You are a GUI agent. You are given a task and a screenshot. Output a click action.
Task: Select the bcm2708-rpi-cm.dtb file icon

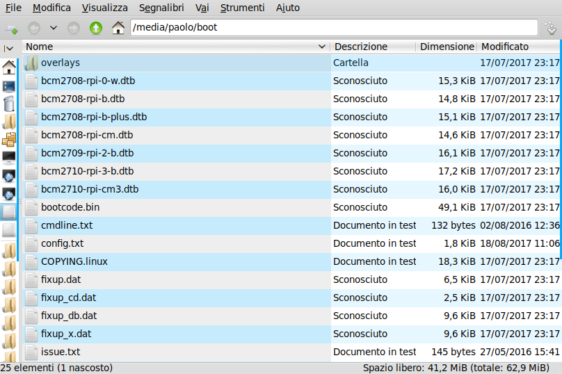[x=31, y=136]
